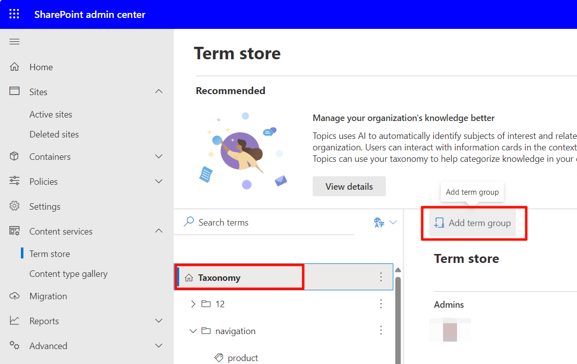Click the View details button
This screenshot has width=577, height=364.
349,186
